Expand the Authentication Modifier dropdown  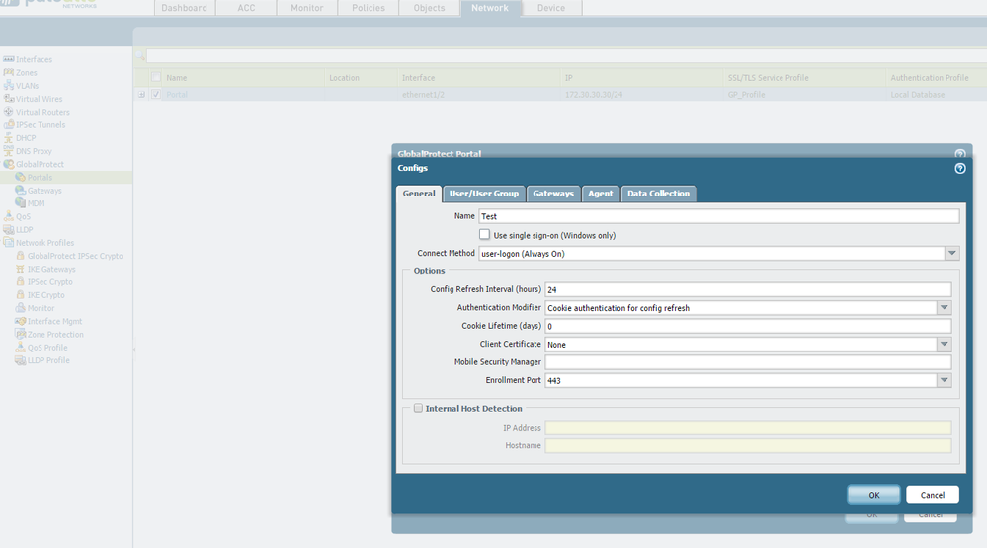coord(945,308)
